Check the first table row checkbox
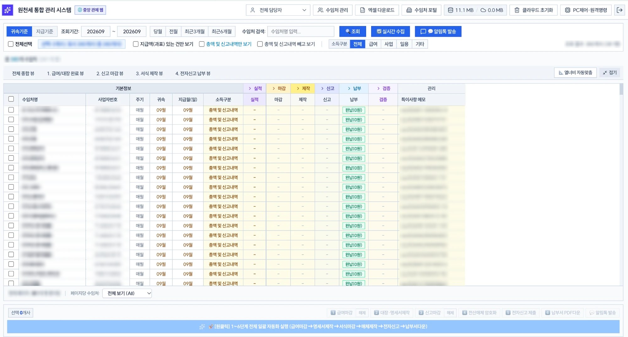This screenshot has height=337, width=628. click(11, 110)
